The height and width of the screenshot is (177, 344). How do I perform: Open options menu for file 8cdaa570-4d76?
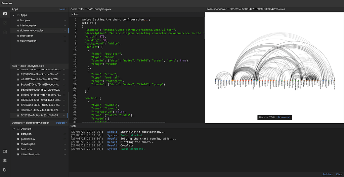pos(65,85)
